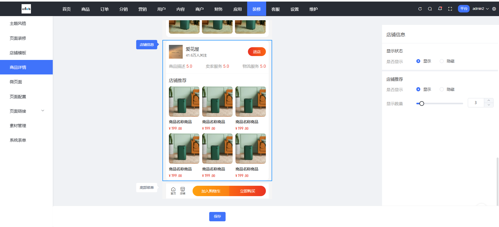Expand the 页面链接 sidebar submenu
Screen dimensions: 499x227
click(x=43, y=111)
